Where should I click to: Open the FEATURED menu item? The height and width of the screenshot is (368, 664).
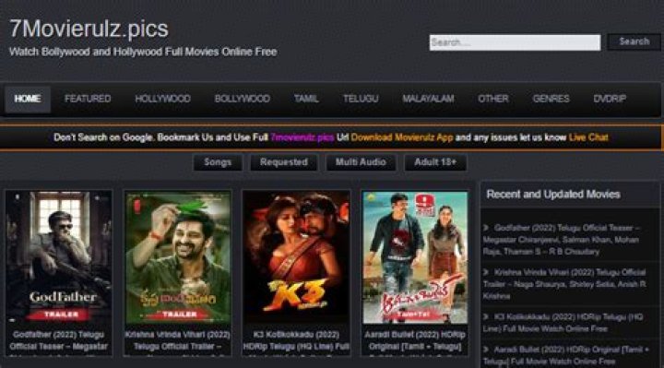(88, 99)
